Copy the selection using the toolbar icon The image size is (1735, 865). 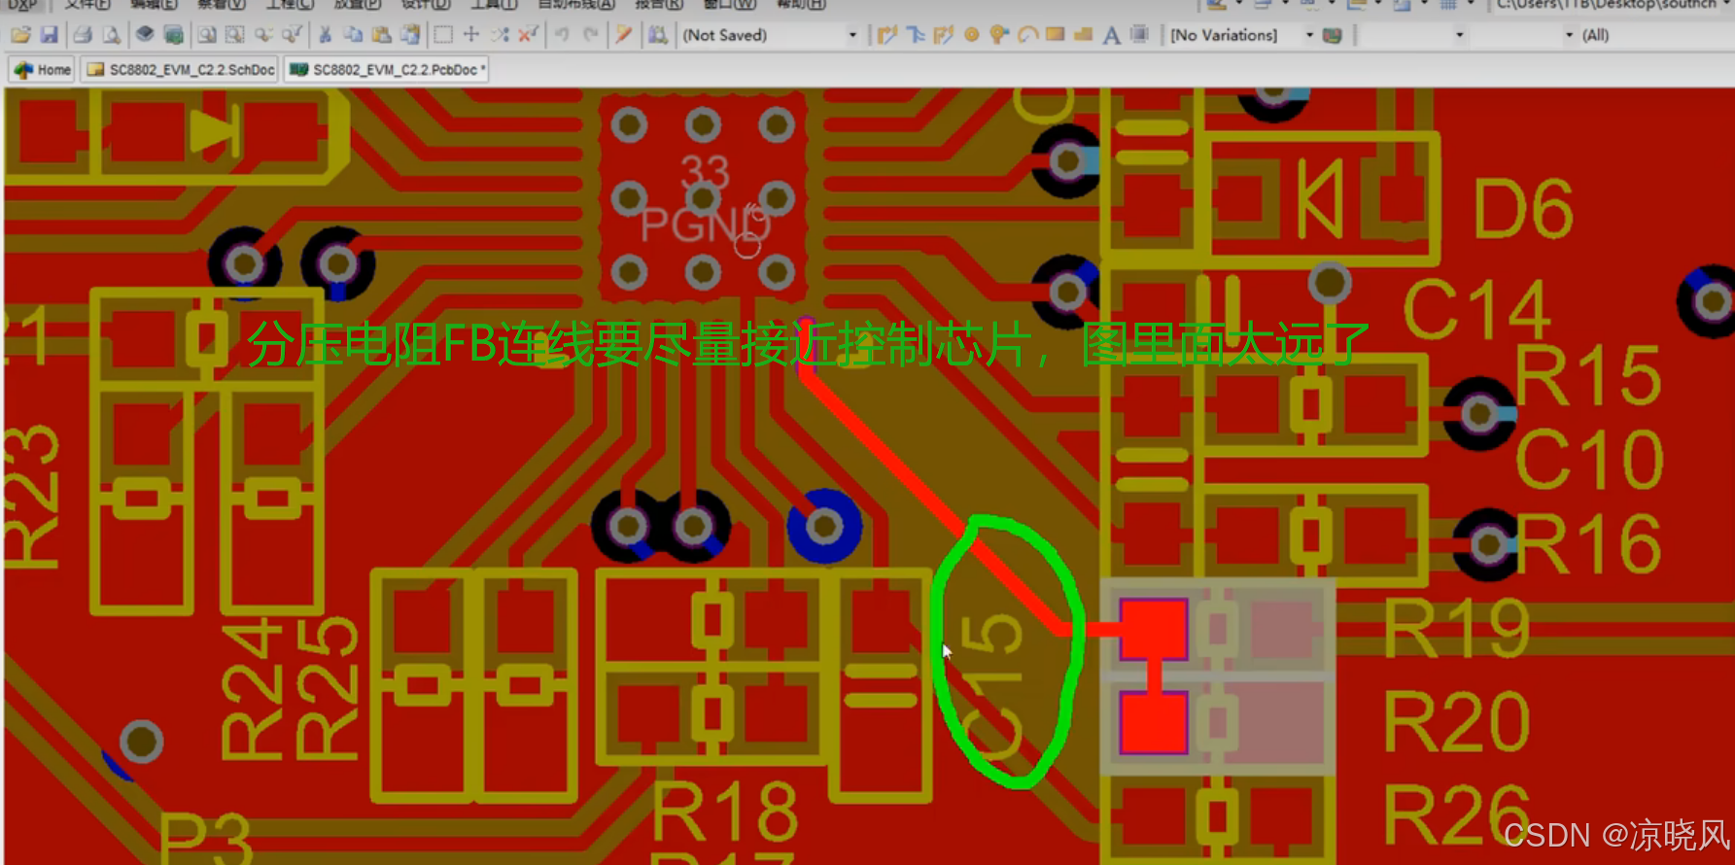click(x=354, y=35)
